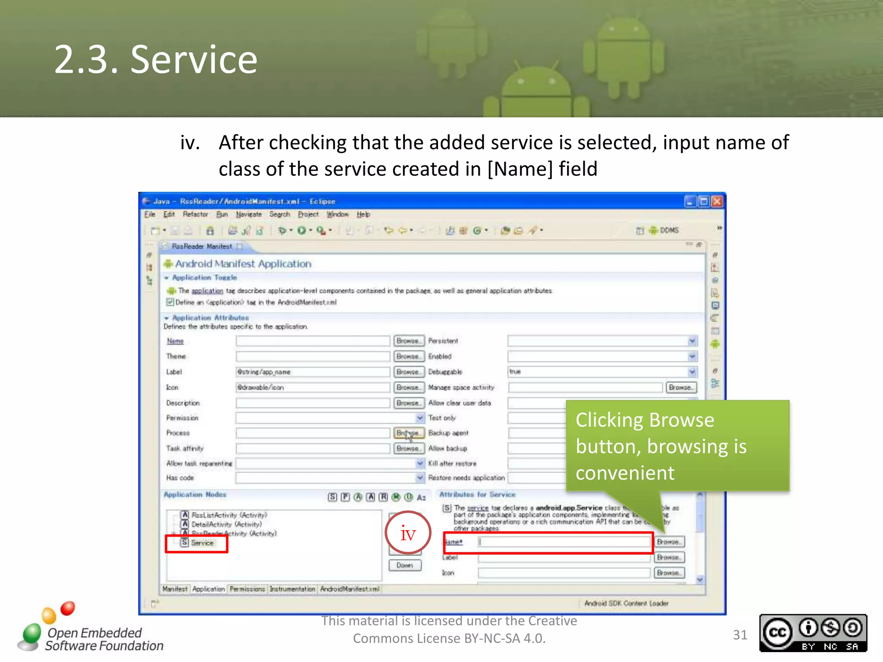The height and width of the screenshot is (662, 883).
Task: Open the File menu
Action: (x=150, y=214)
